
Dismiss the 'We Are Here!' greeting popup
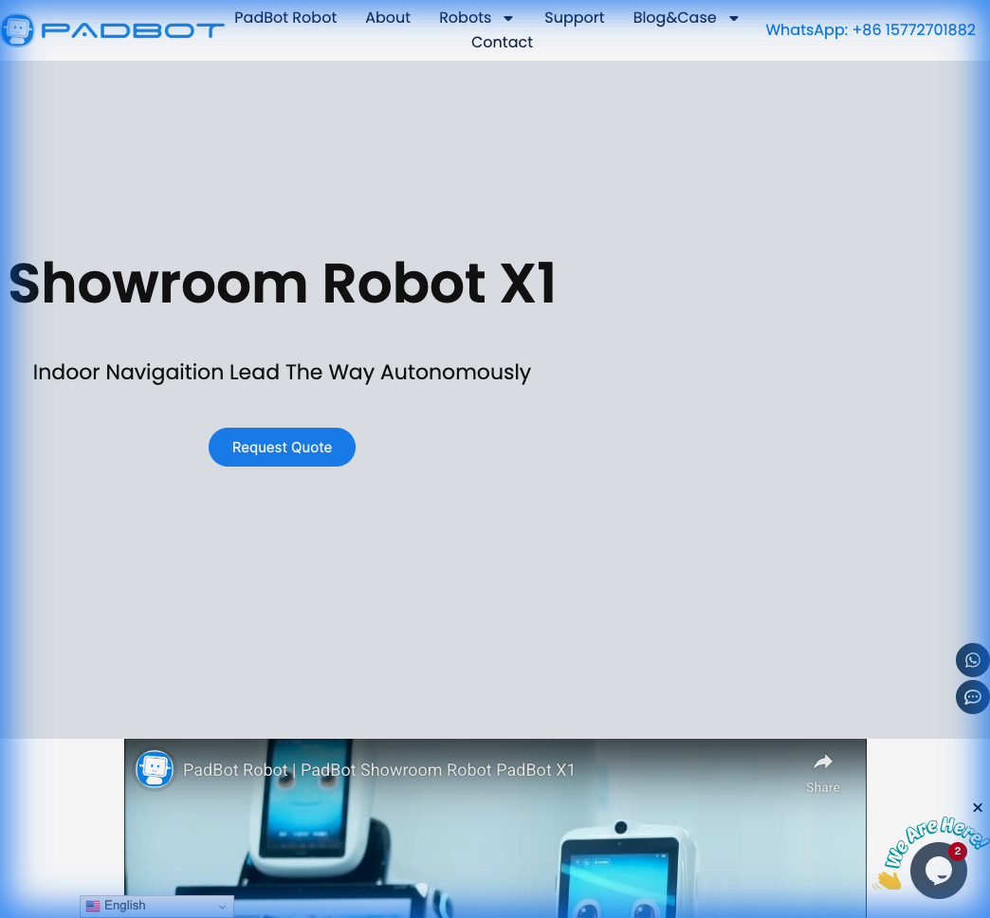pos(978,807)
